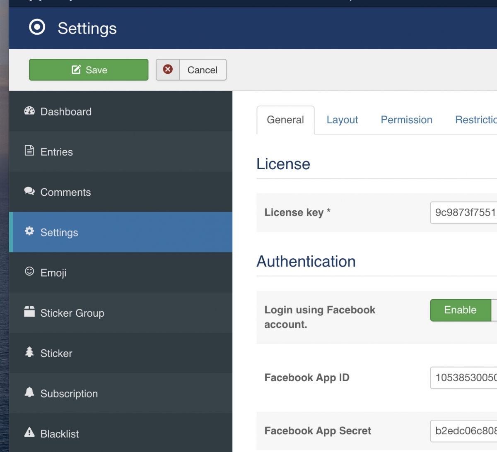Click the Dashboard gauge icon in sidebar

29,111
